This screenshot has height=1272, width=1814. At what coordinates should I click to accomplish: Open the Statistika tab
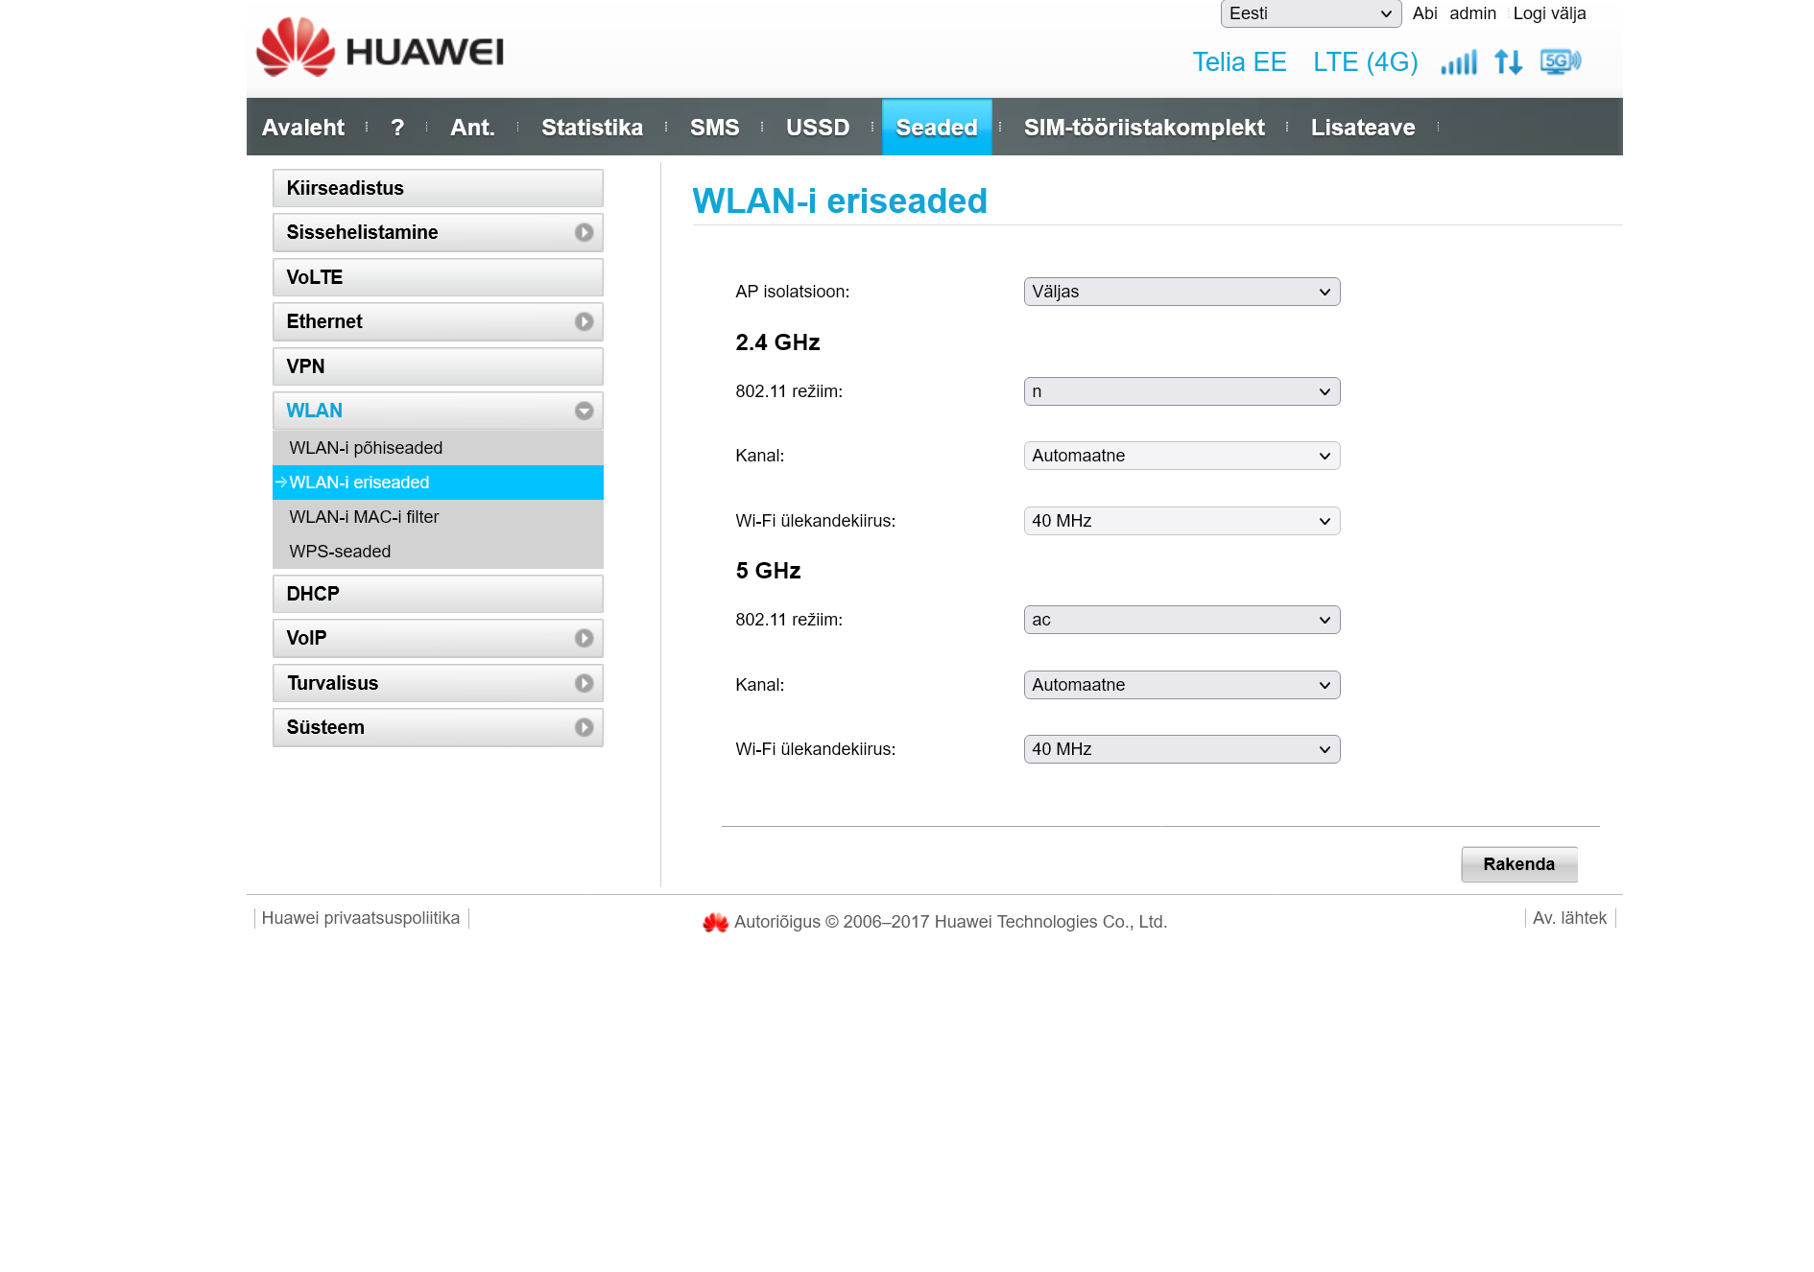[592, 128]
